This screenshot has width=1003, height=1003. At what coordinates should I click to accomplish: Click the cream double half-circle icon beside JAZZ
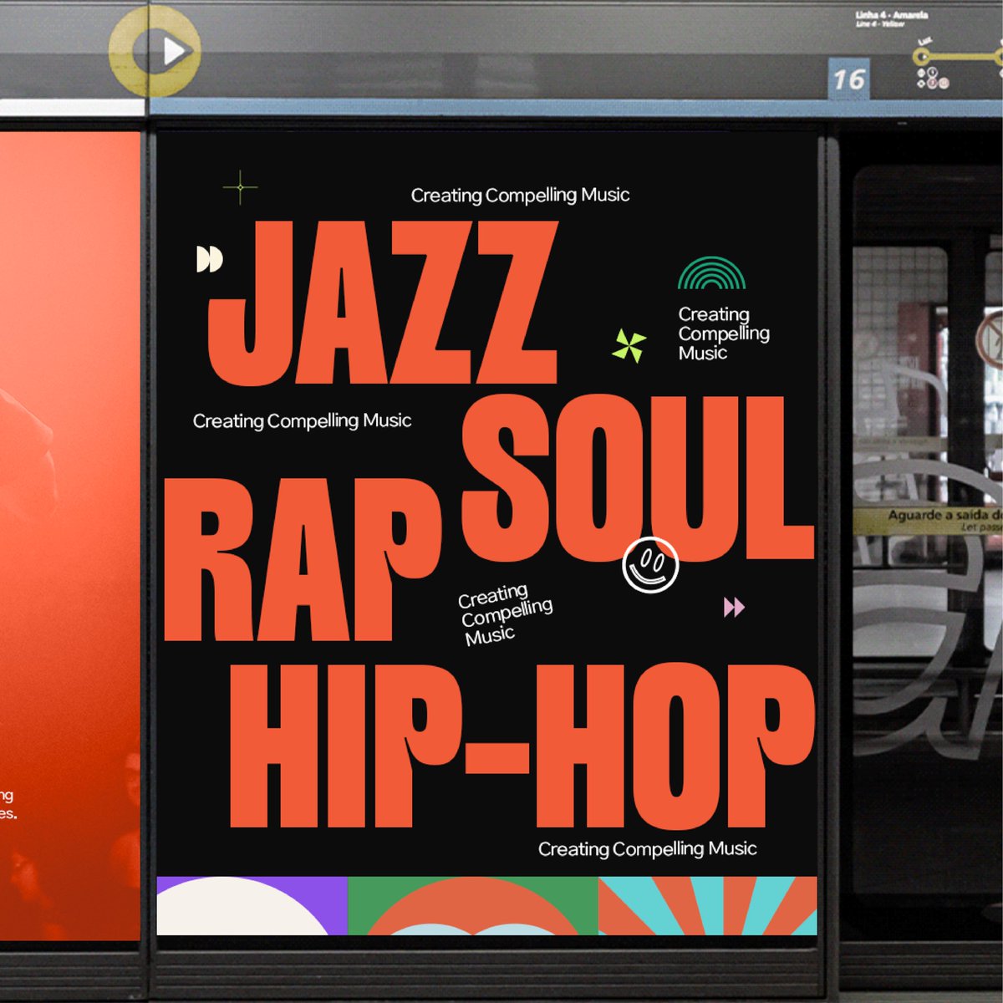point(210,259)
